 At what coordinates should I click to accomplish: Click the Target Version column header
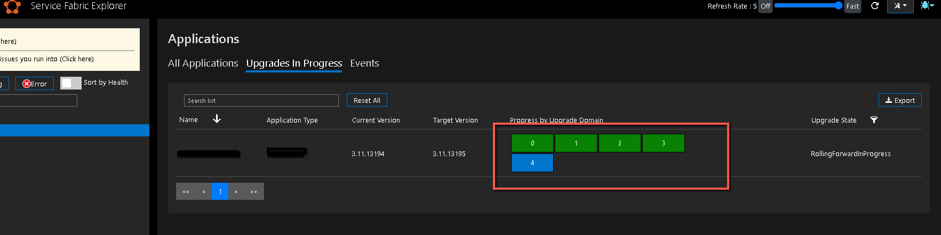pos(456,120)
